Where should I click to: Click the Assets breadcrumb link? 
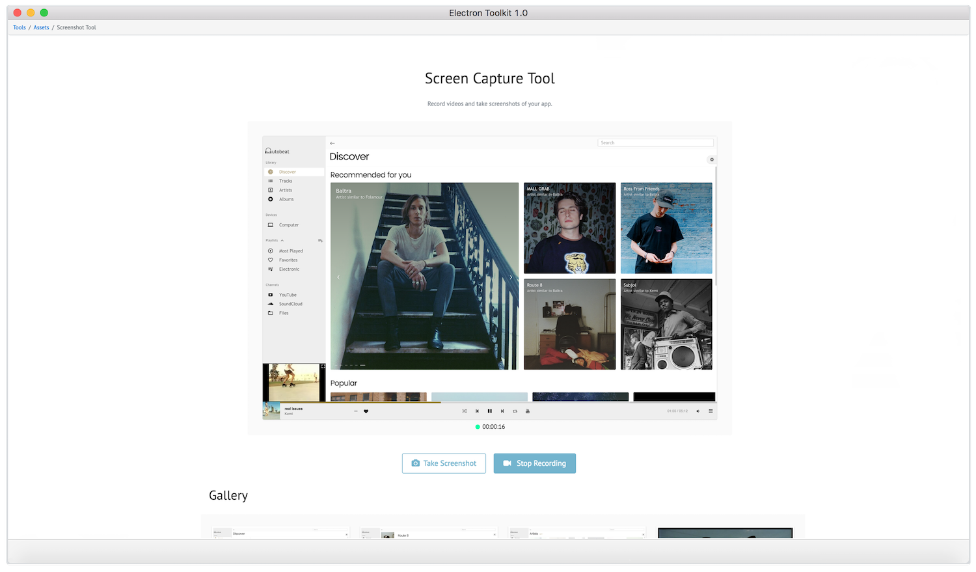click(42, 27)
